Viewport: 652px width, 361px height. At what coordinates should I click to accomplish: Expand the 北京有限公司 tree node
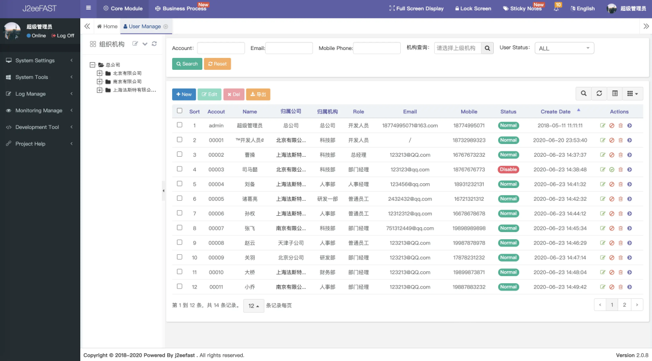[100, 73]
